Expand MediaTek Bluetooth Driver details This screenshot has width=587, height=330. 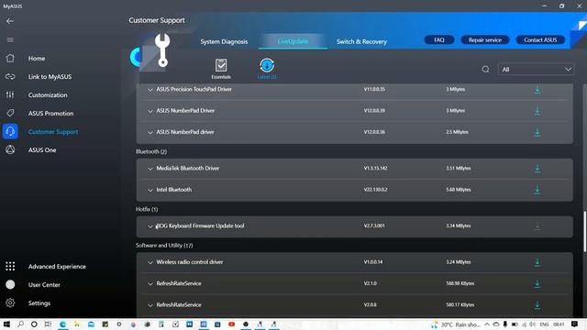coord(150,169)
